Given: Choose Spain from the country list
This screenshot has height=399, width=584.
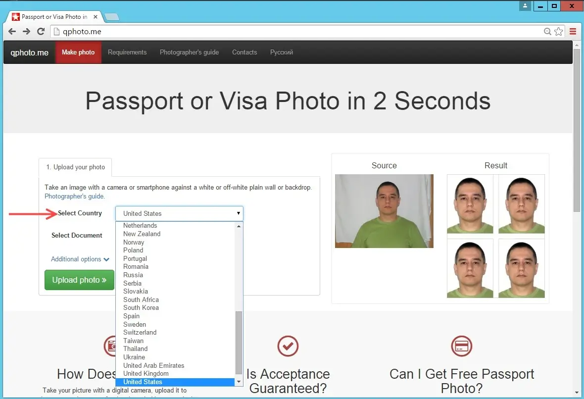Looking at the screenshot, I should click(175, 316).
